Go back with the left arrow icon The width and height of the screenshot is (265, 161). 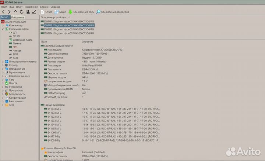pos(3,12)
